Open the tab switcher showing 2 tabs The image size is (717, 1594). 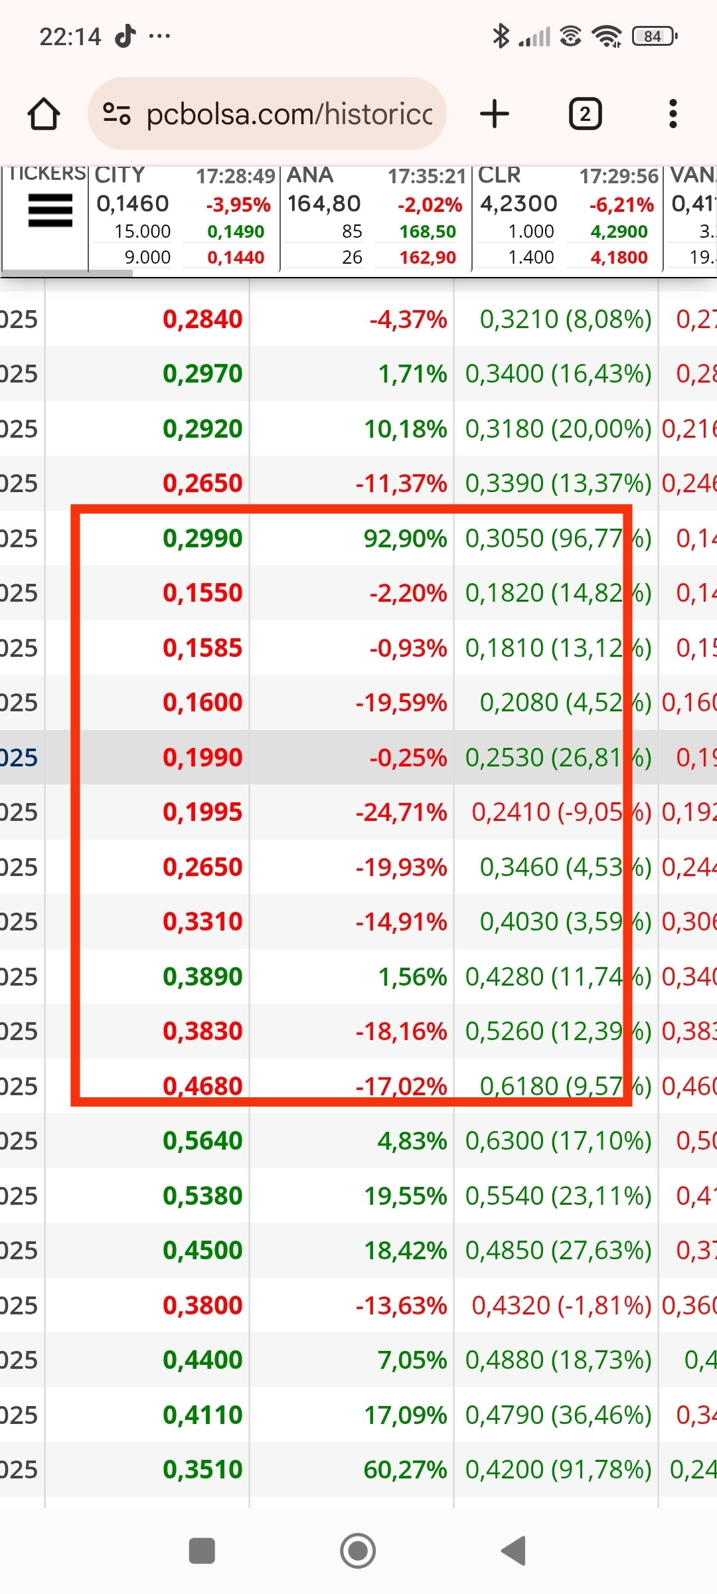(585, 114)
